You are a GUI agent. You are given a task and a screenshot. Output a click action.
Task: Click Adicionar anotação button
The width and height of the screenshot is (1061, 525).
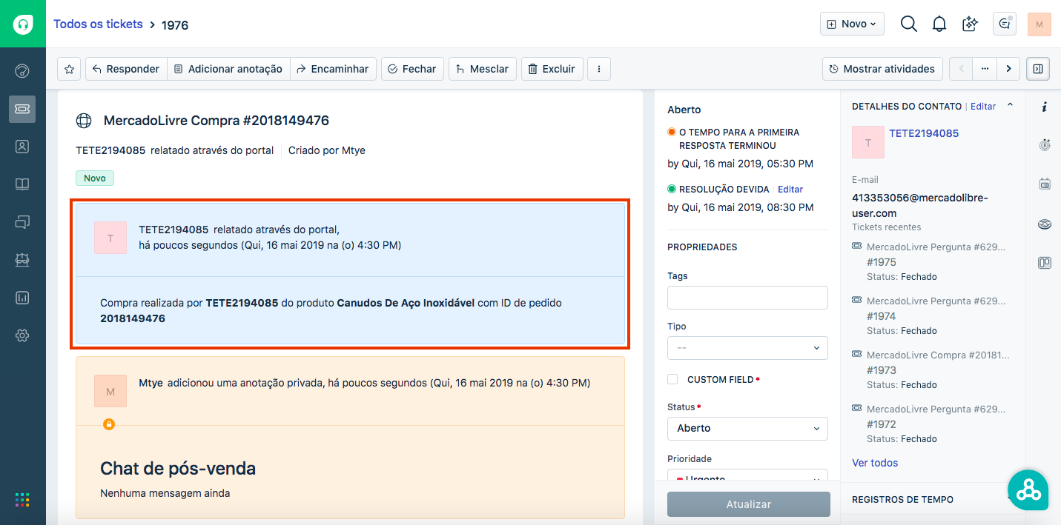pyautogui.click(x=228, y=69)
